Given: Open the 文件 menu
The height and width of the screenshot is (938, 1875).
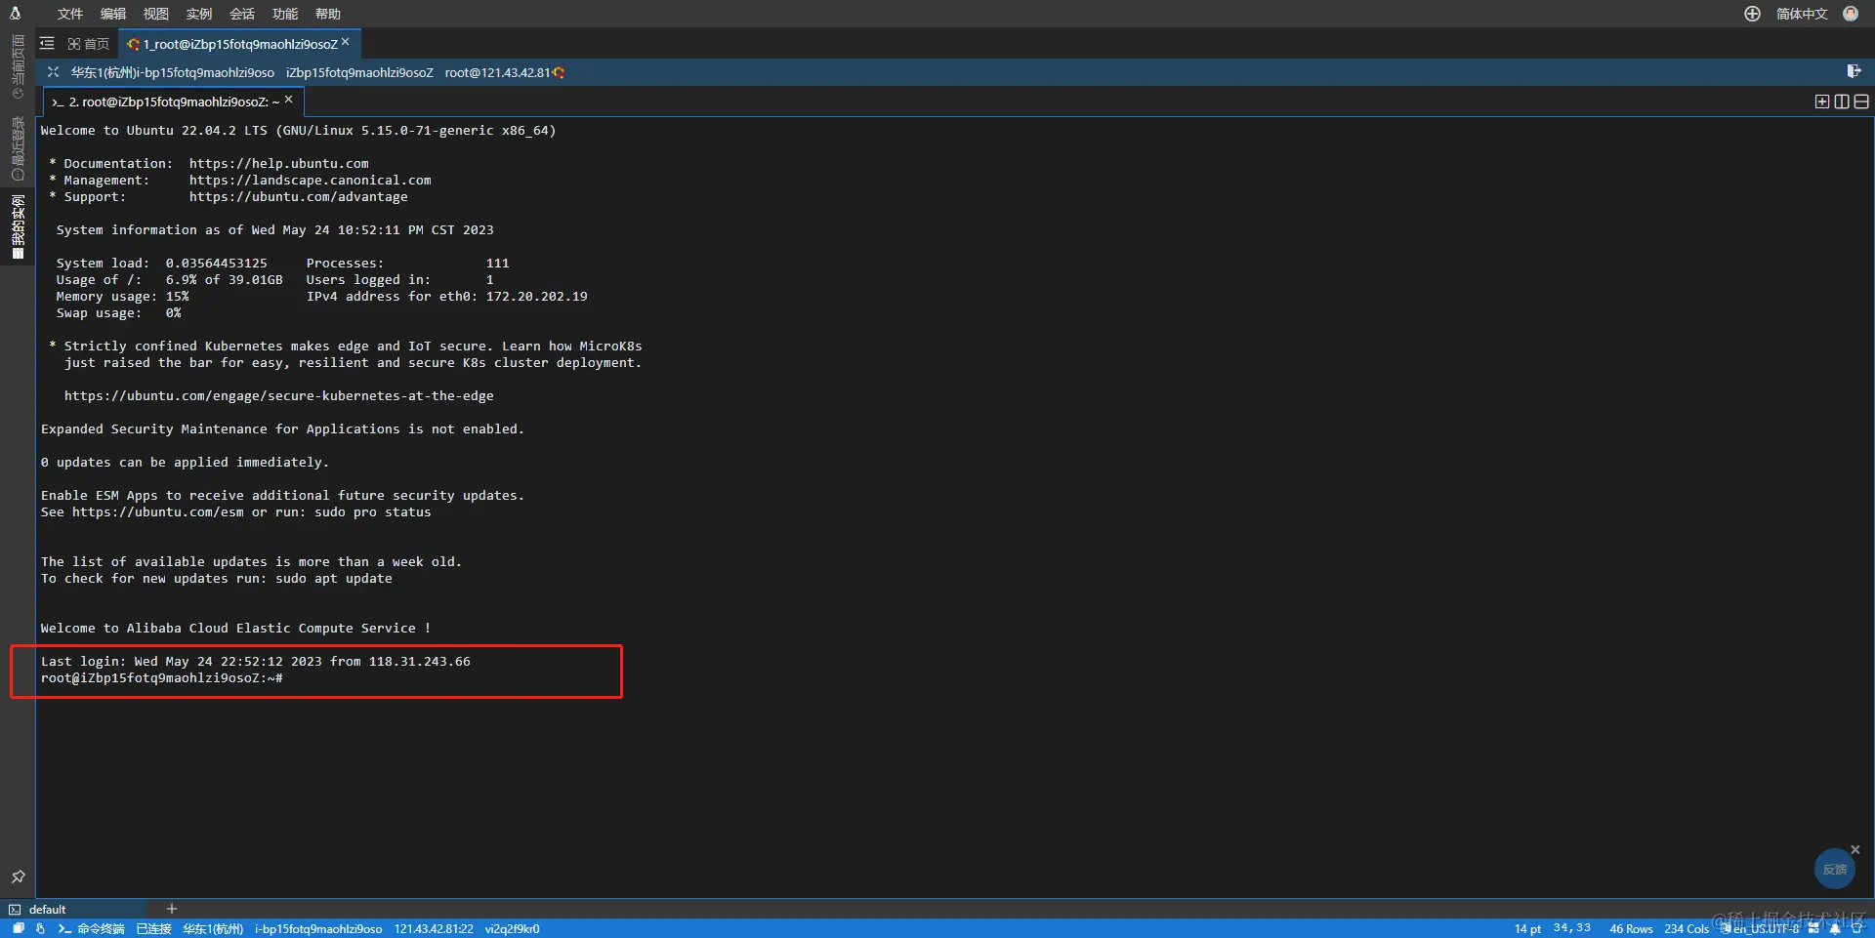Looking at the screenshot, I should [70, 14].
